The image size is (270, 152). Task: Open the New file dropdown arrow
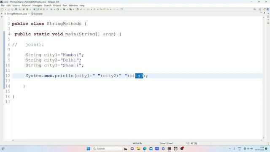(5, 9)
